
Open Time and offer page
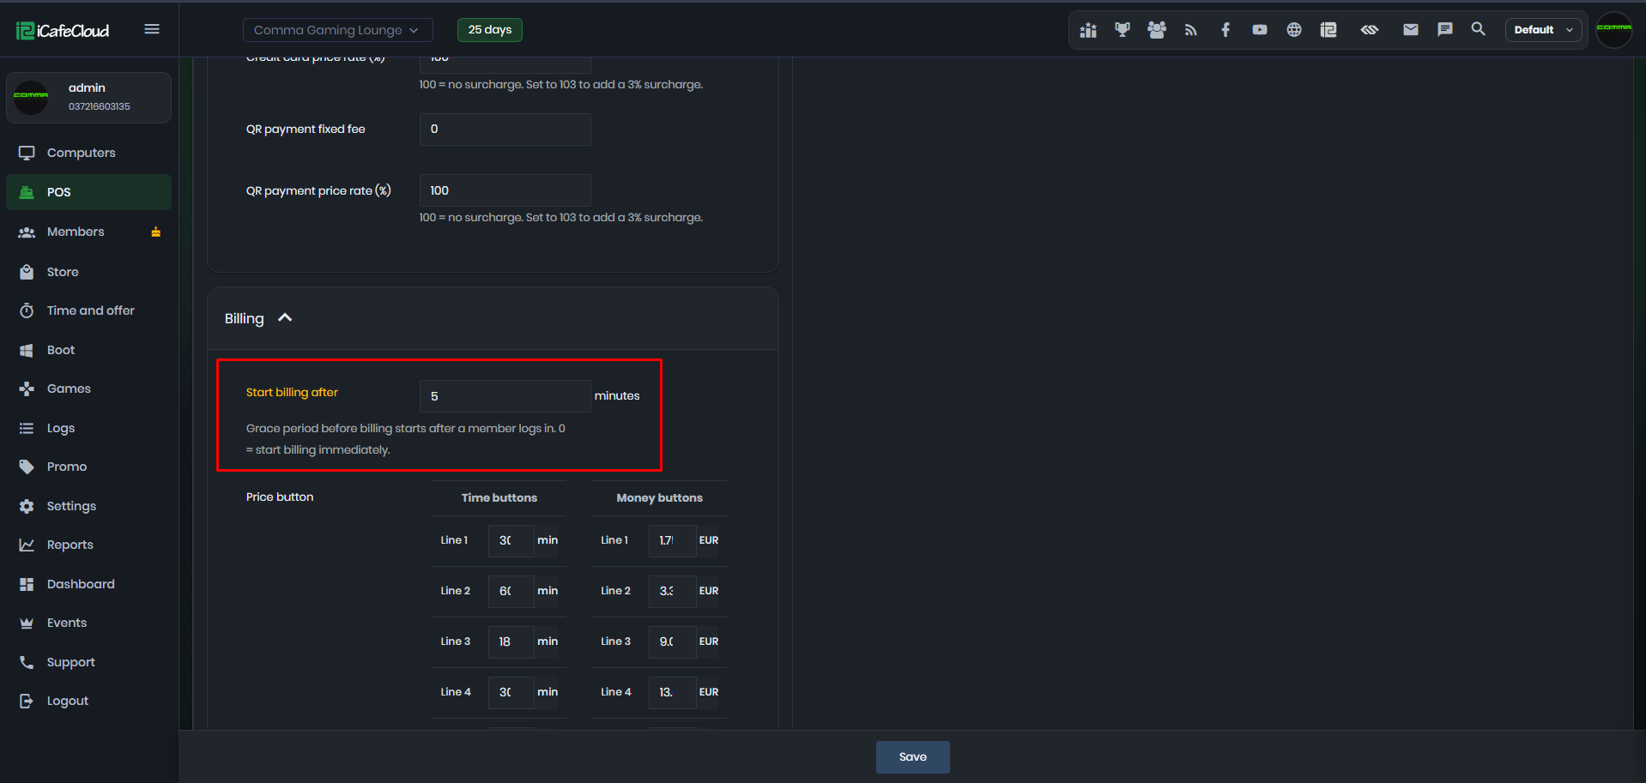pos(89,310)
